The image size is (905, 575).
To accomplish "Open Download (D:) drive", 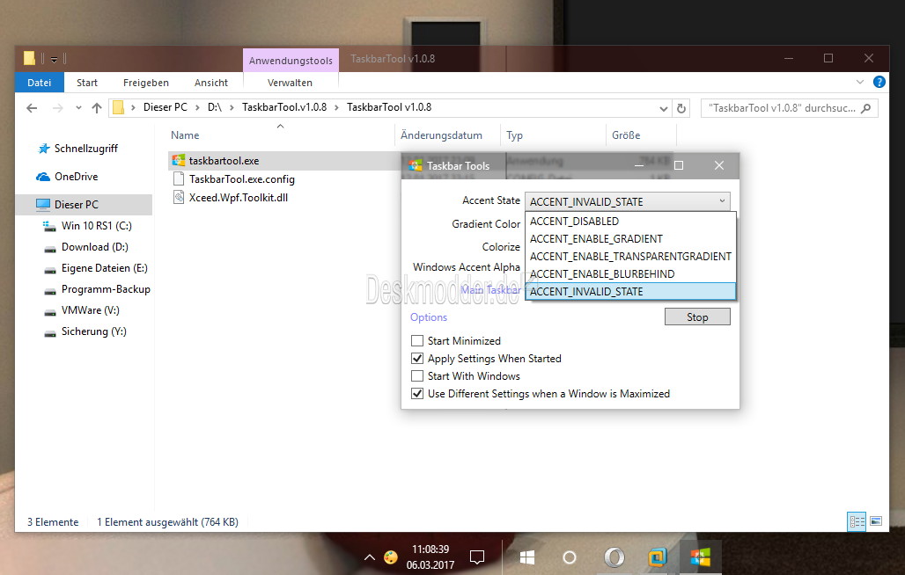I will pos(95,247).
